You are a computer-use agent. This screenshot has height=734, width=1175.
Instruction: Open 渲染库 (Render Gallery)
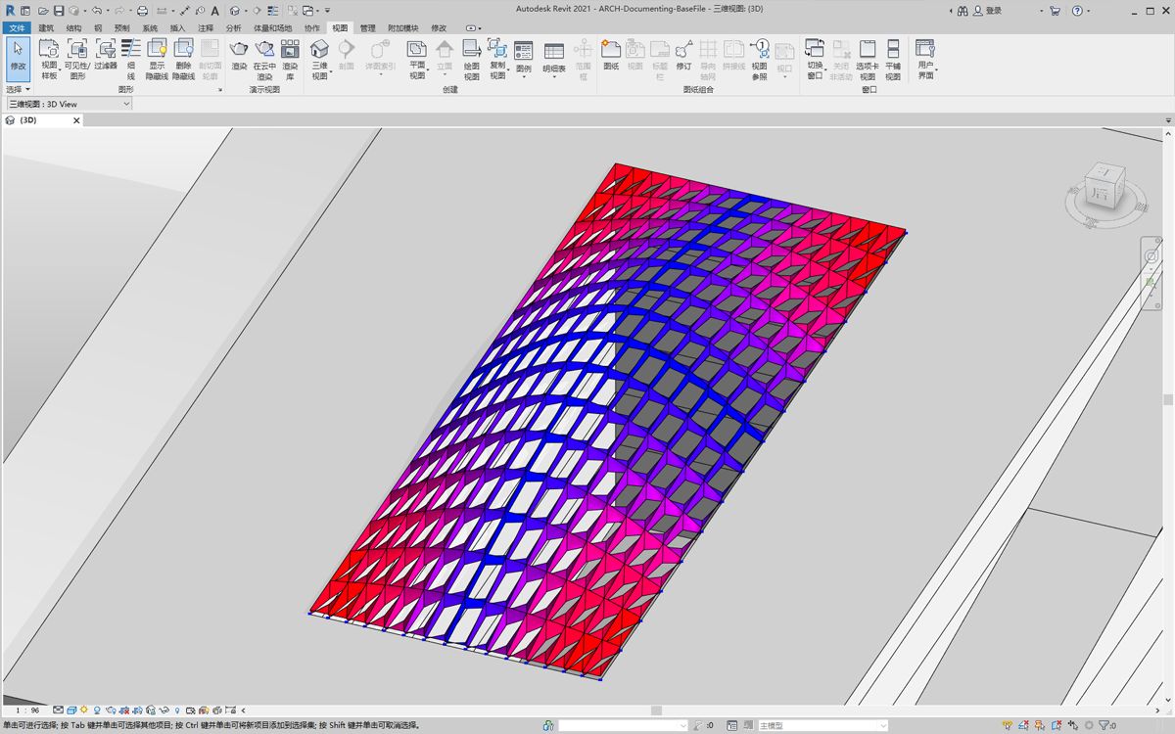point(290,58)
